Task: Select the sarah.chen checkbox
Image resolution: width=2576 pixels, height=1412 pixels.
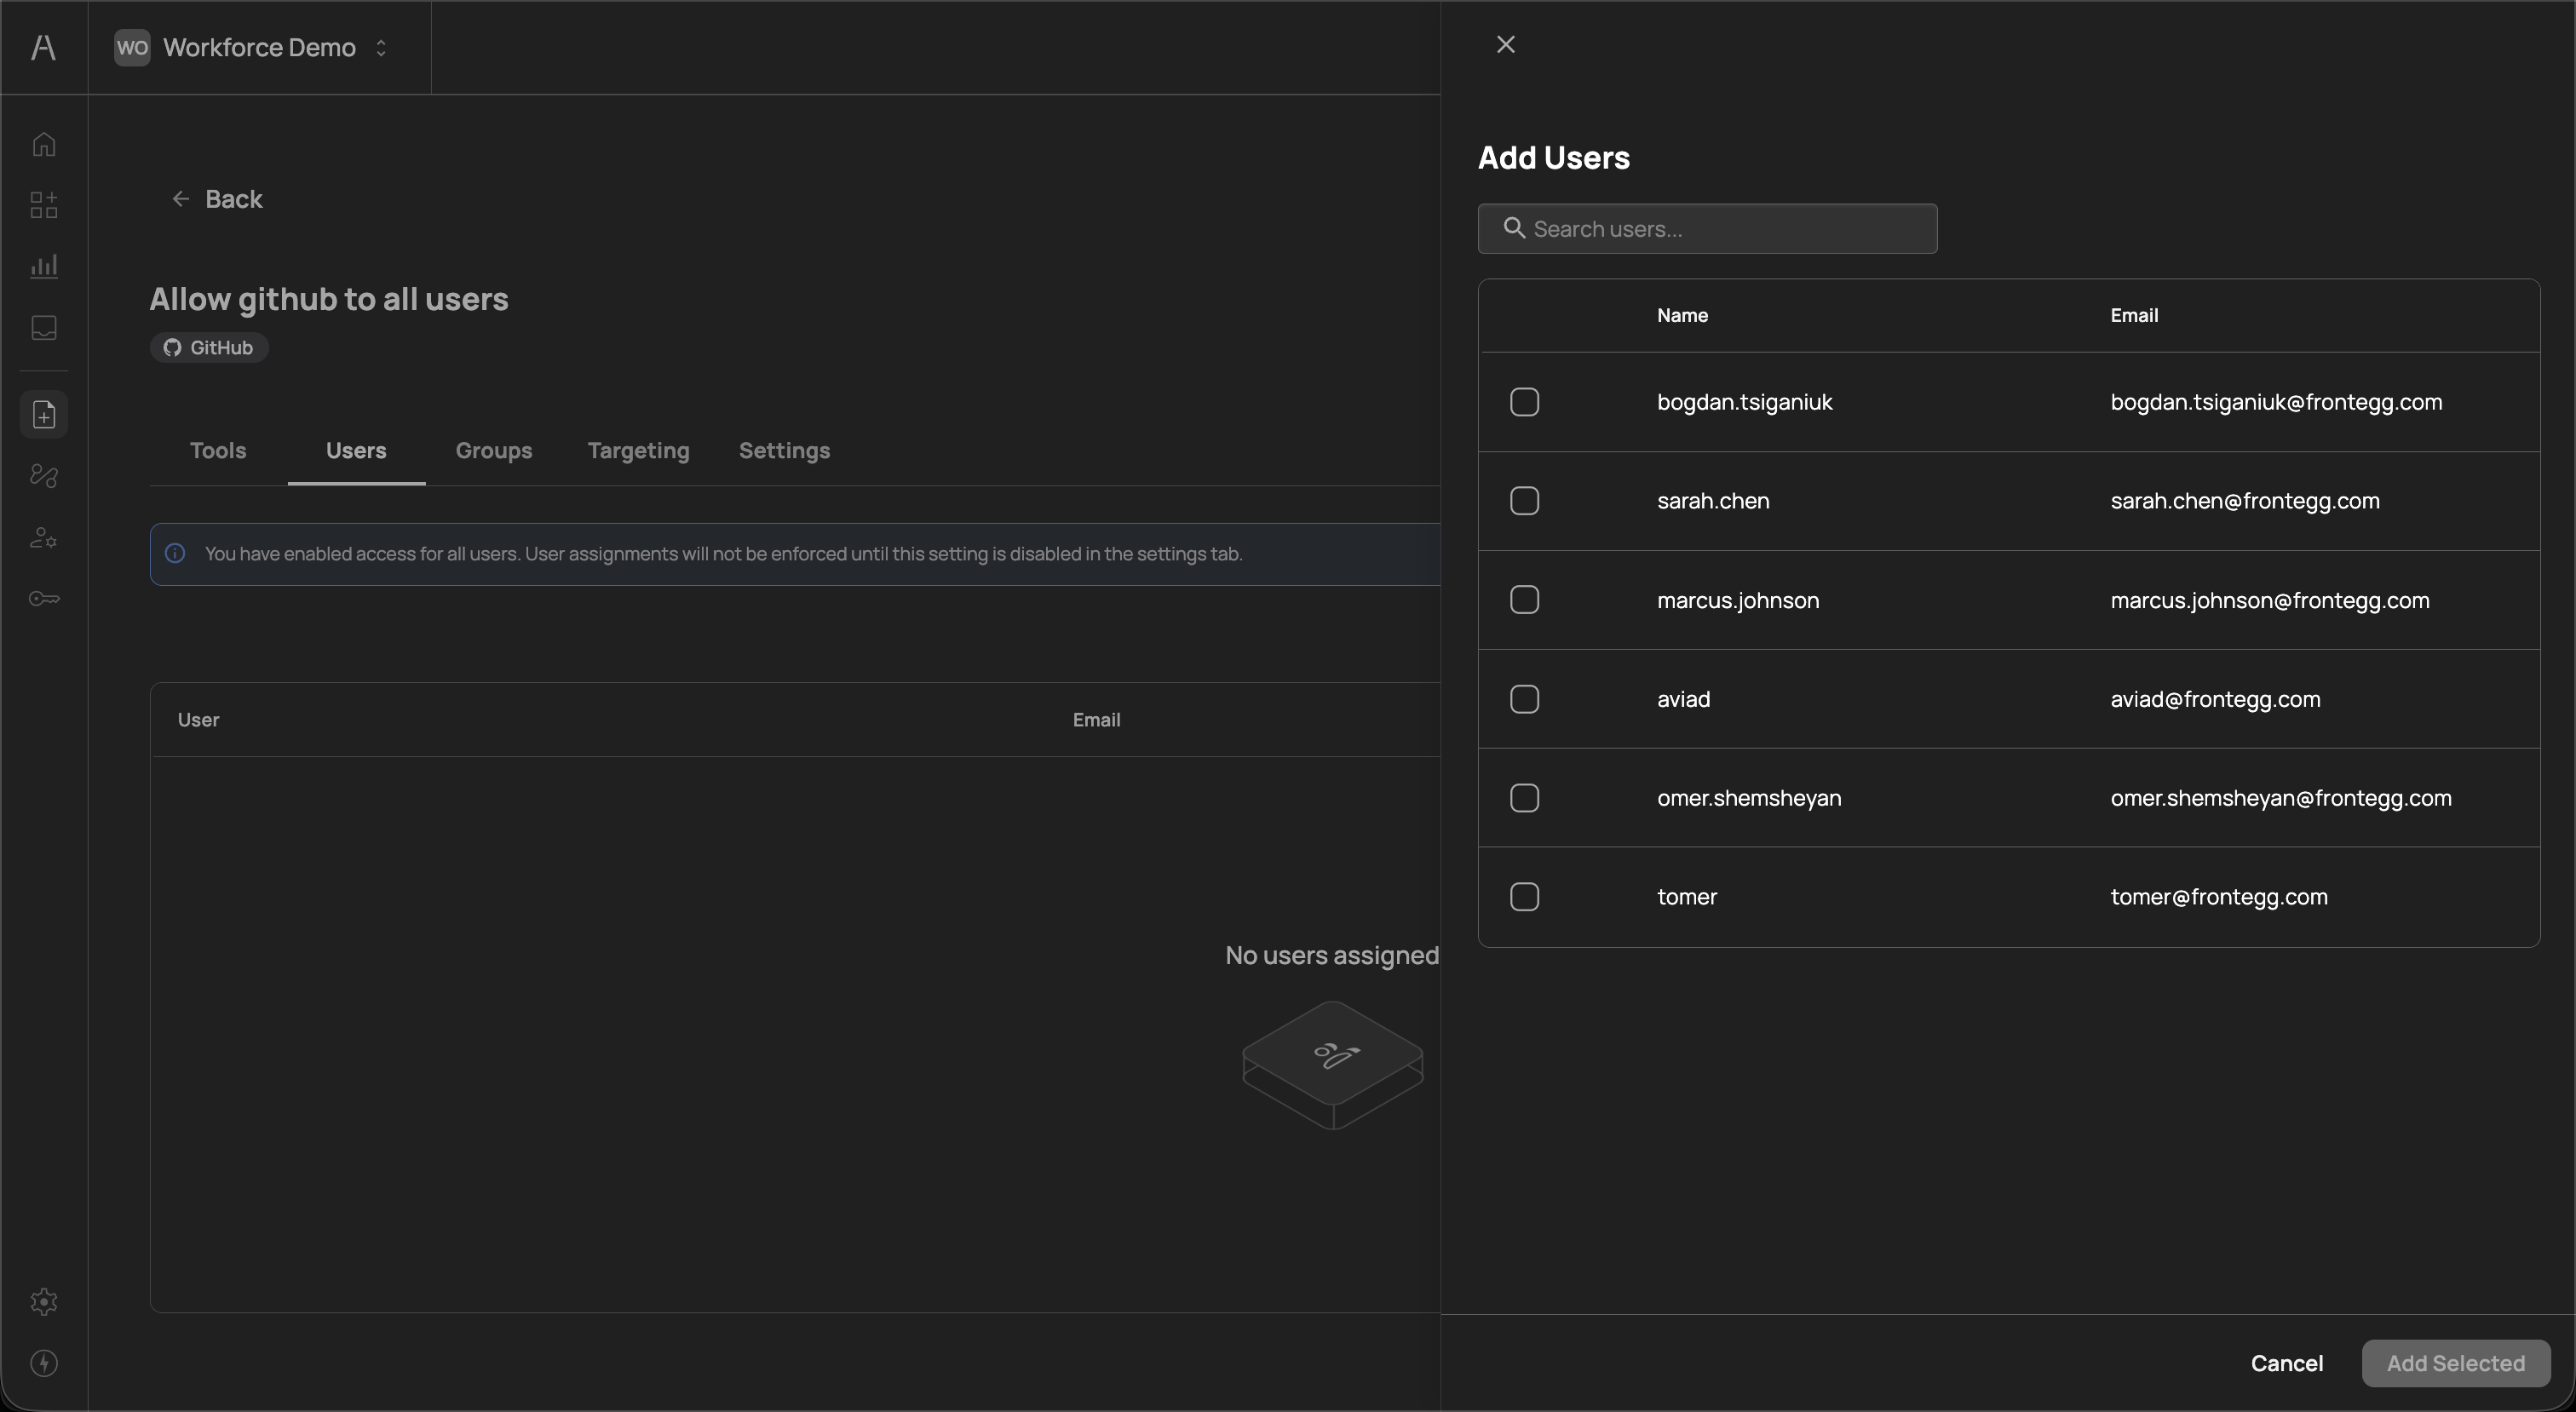Action: (1524, 501)
